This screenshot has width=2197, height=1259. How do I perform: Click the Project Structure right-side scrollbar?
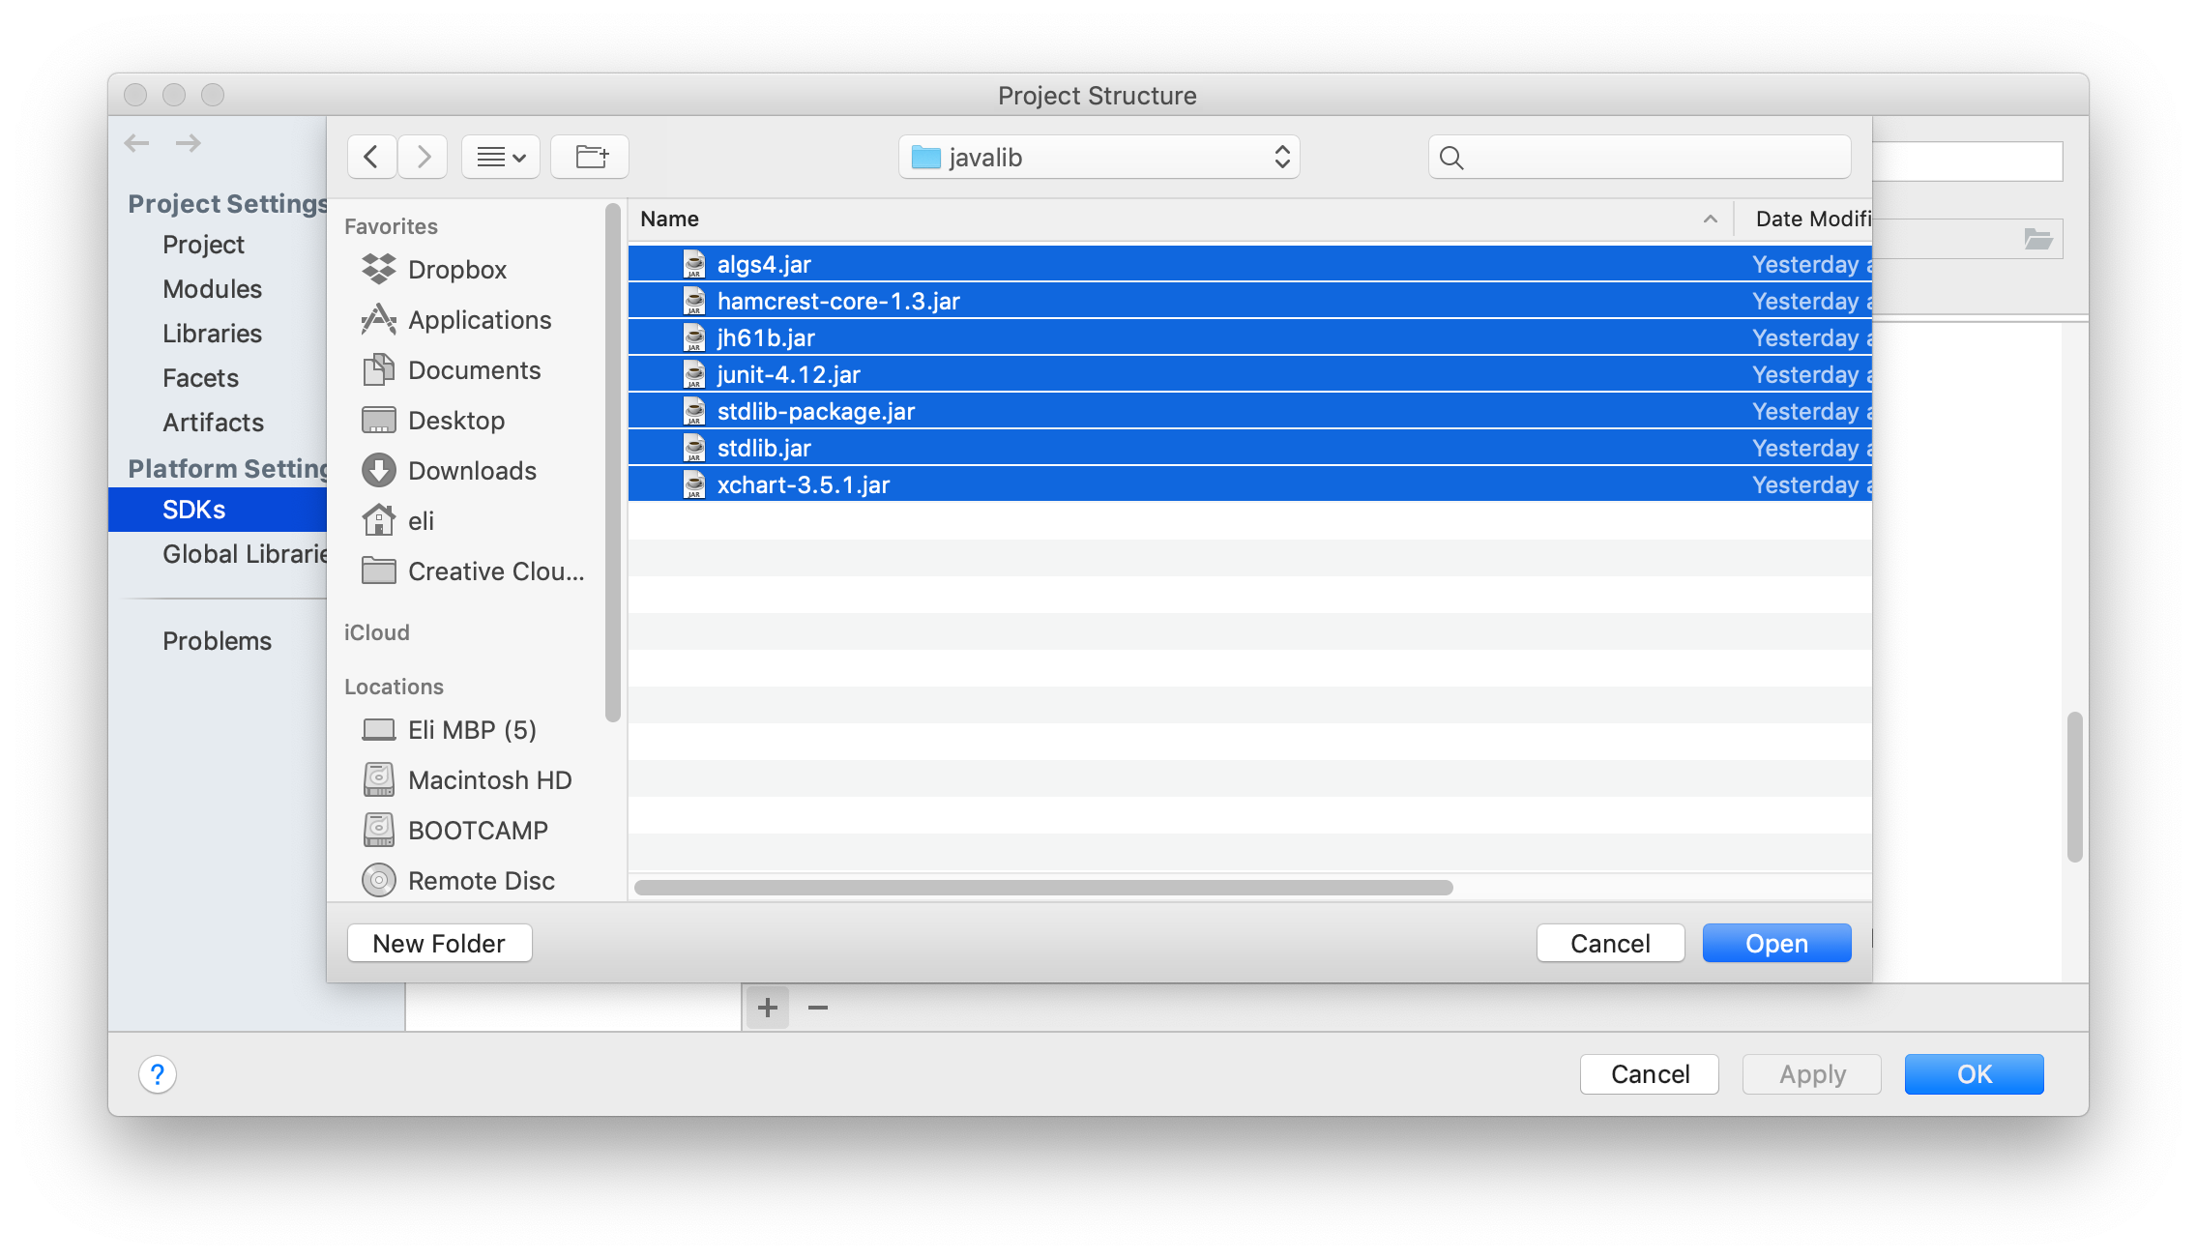pyautogui.click(x=2074, y=787)
